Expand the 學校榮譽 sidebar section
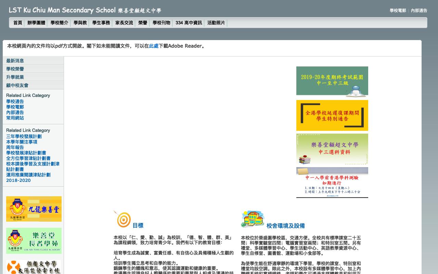Screen dimensions: 438x274 coord(15,69)
